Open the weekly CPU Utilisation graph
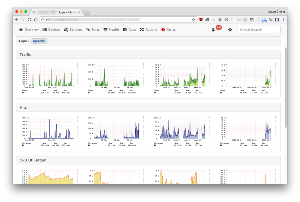The width and height of the screenshot is (300, 202). pyautogui.click(x=116, y=176)
